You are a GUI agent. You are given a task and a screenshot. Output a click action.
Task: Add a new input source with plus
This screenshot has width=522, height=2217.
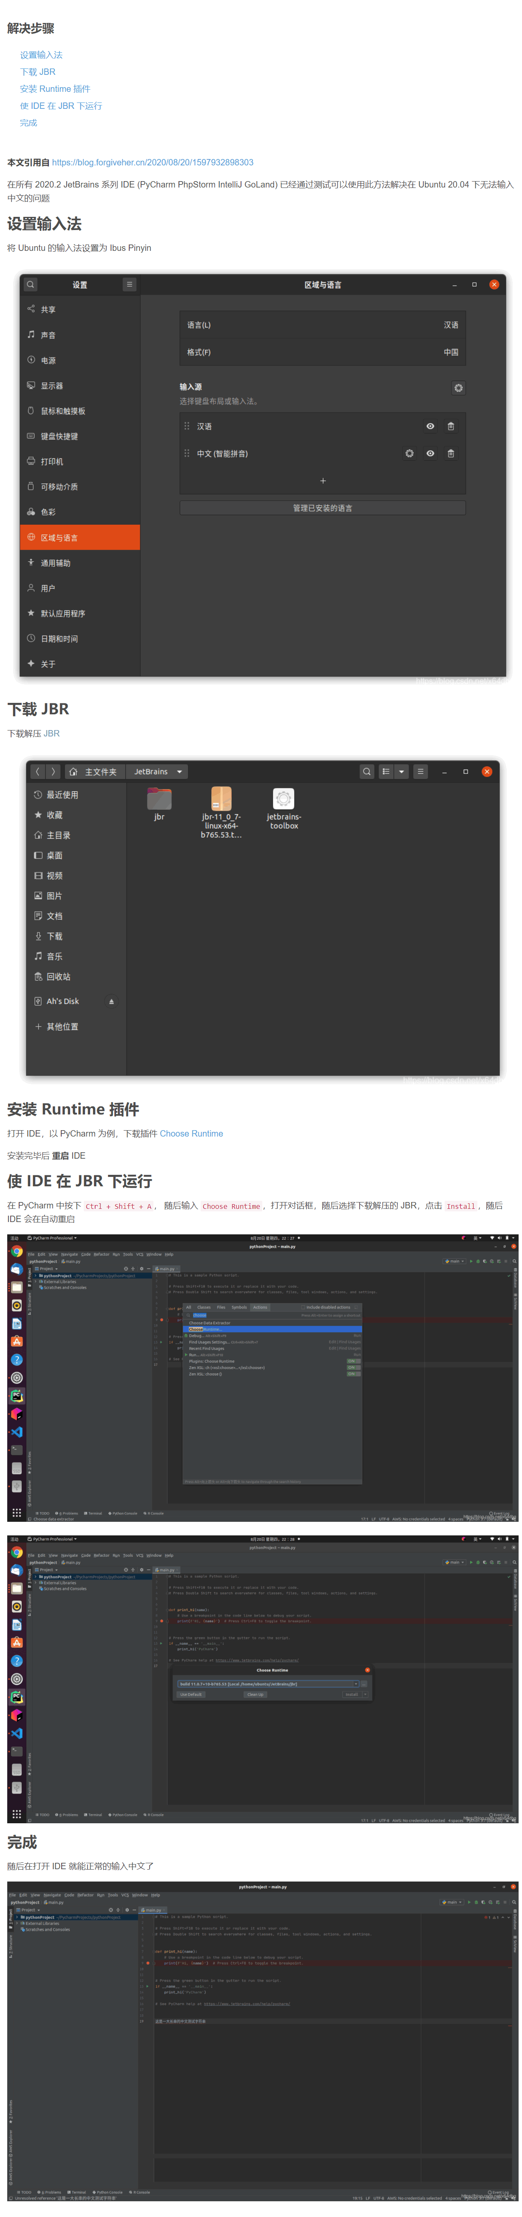(x=323, y=481)
